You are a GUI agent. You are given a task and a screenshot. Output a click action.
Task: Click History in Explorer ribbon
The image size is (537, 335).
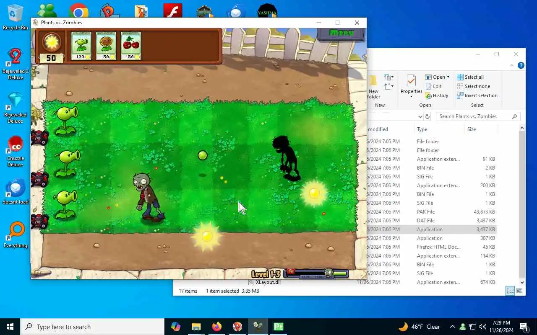(x=436, y=95)
